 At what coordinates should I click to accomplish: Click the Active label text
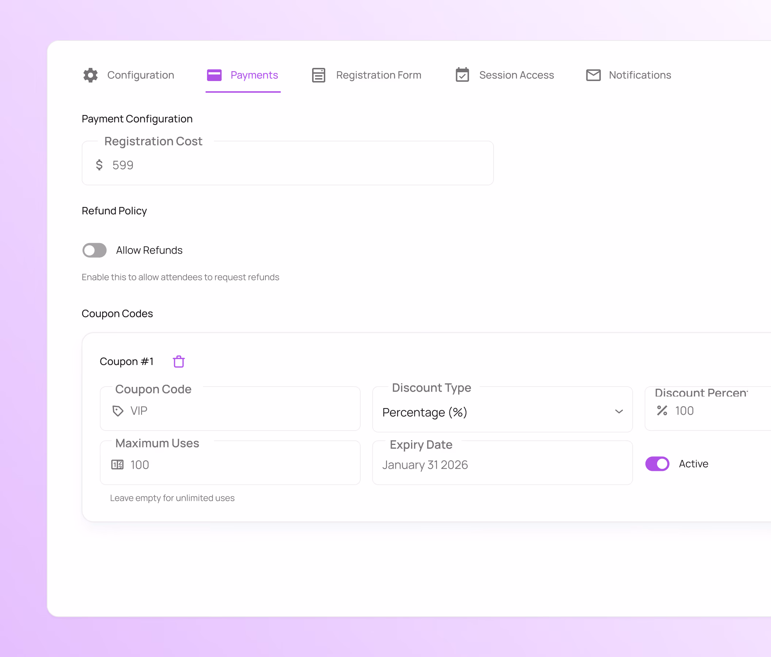694,464
